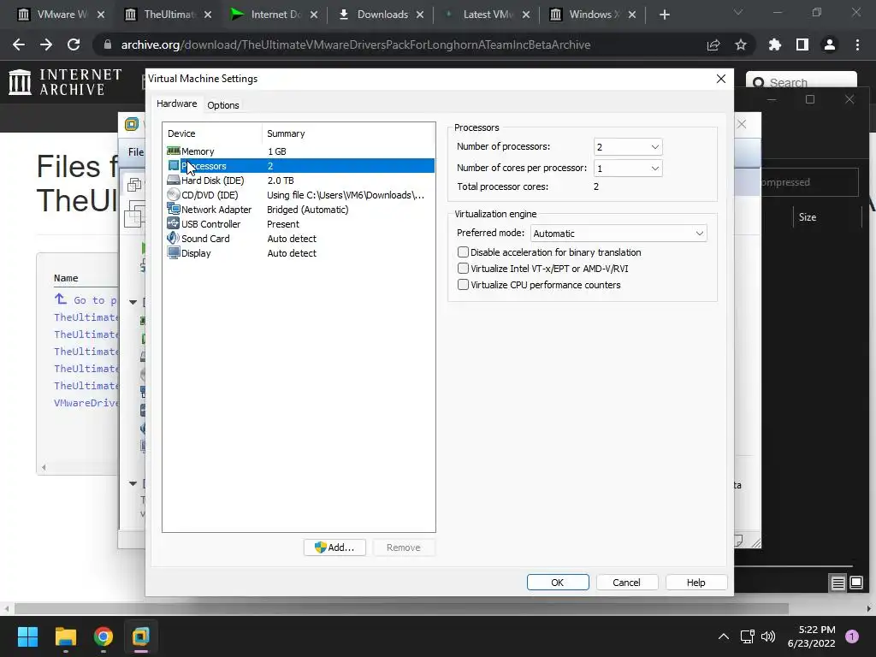Image resolution: width=876 pixels, height=657 pixels.
Task: Switch to the Latest VM browser tab
Action: (487, 15)
